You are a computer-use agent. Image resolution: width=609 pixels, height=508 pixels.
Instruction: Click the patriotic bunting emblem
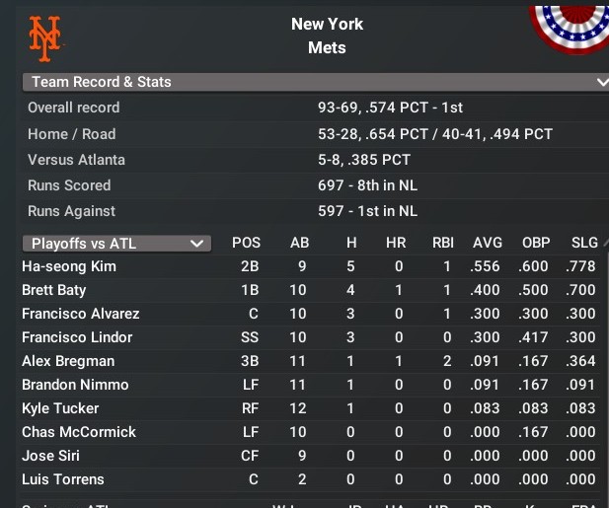[572, 26]
